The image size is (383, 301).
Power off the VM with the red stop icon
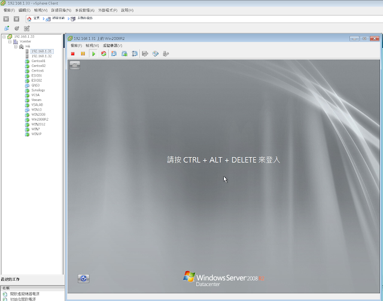[x=72, y=54]
